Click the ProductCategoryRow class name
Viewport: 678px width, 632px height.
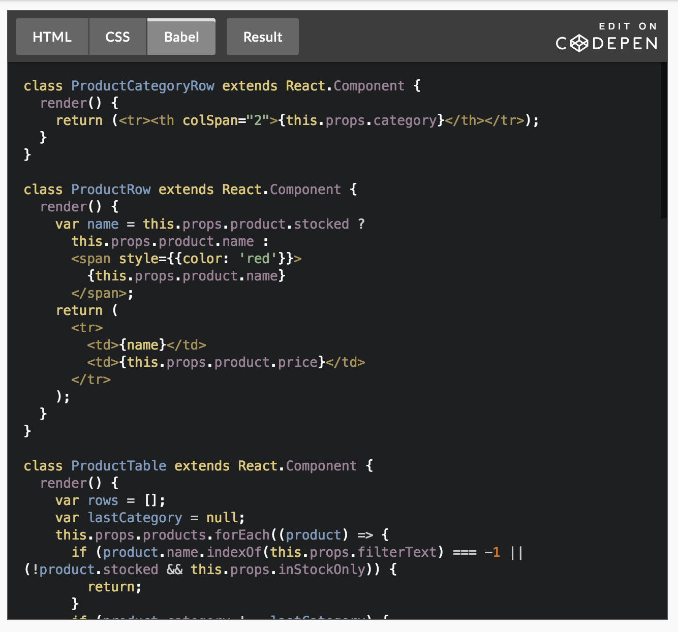click(x=143, y=86)
